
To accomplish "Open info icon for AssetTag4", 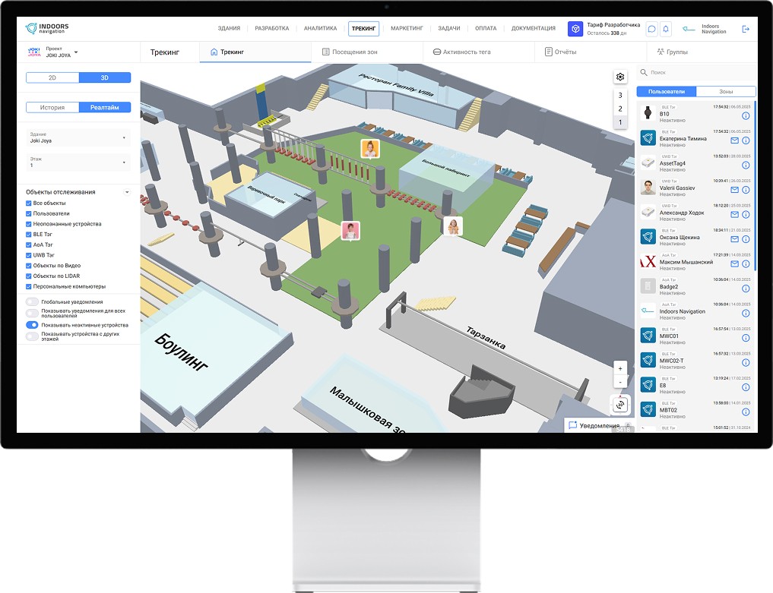I will (x=746, y=165).
